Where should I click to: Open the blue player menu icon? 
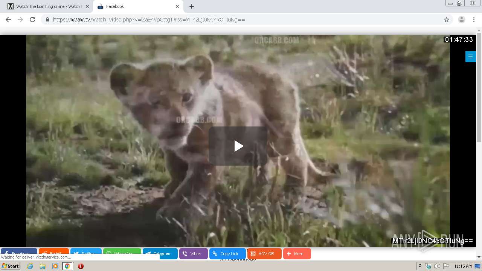tap(470, 57)
